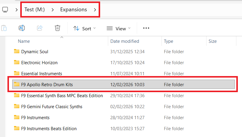Click date 17/10/2025 10:24 cell
Image resolution: width=242 pixels, height=137 pixels.
[127, 63]
